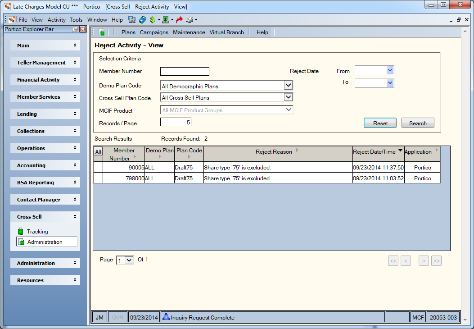Sort by Member Number column header

124,154
